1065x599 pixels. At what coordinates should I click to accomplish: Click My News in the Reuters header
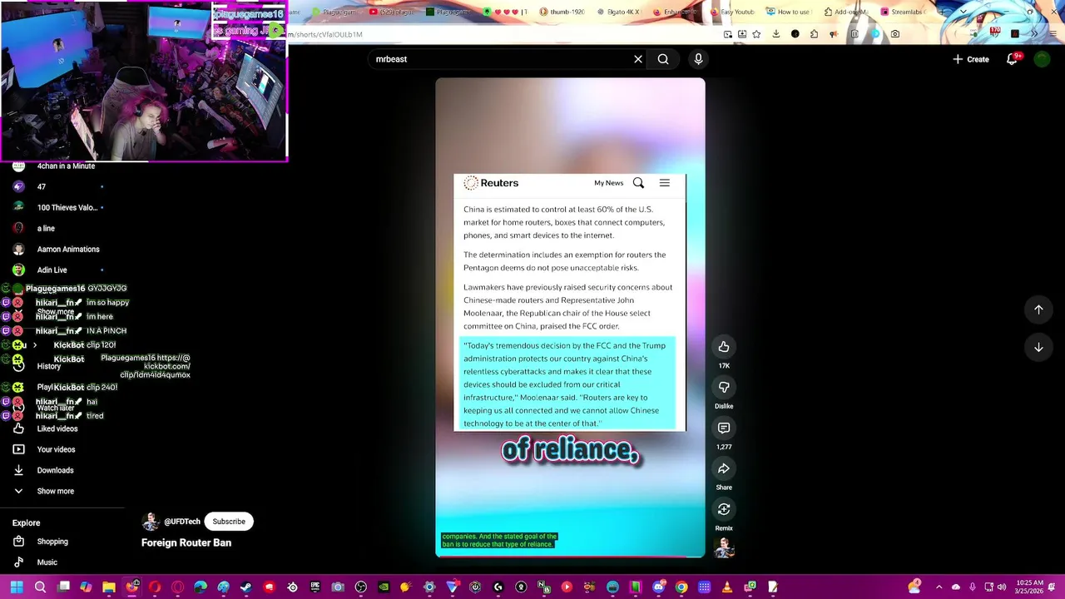click(608, 183)
